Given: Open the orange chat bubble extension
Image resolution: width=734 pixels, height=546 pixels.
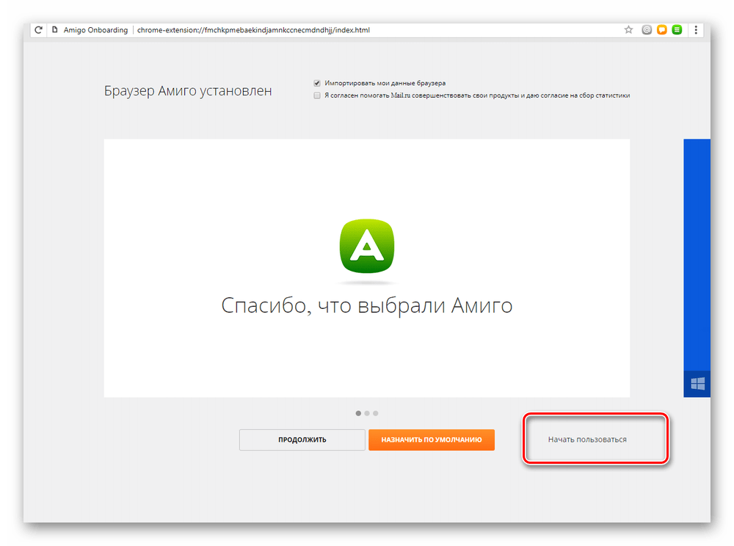Looking at the screenshot, I should pyautogui.click(x=662, y=30).
